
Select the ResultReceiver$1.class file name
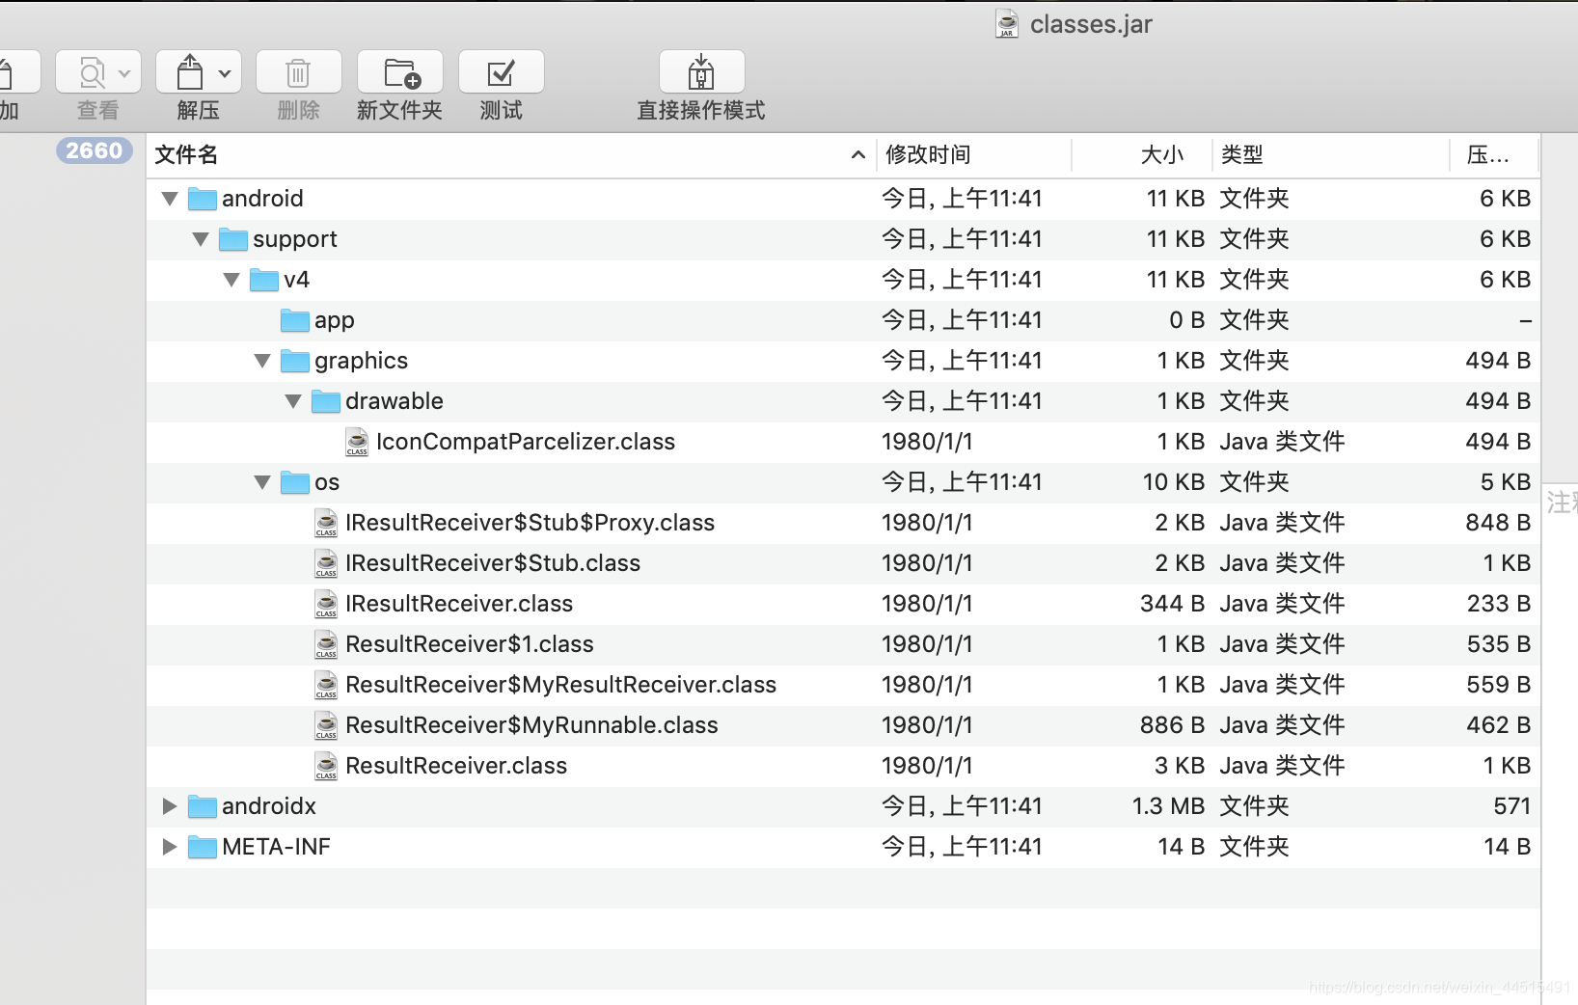470,644
